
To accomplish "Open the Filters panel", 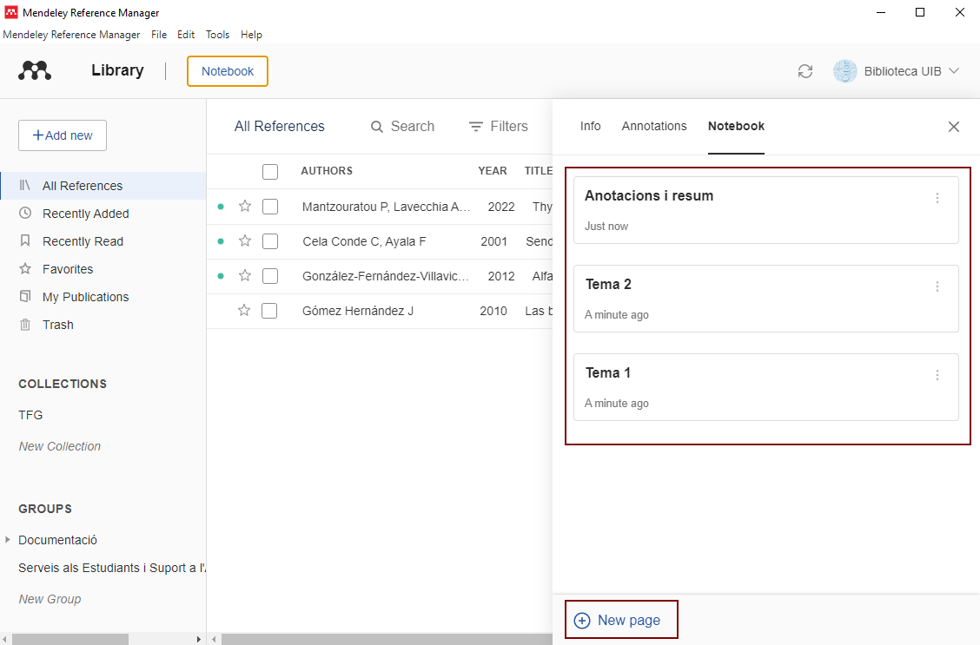I will 499,127.
